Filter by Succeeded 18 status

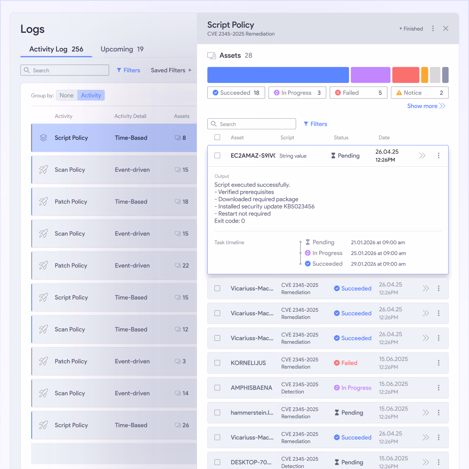(236, 93)
